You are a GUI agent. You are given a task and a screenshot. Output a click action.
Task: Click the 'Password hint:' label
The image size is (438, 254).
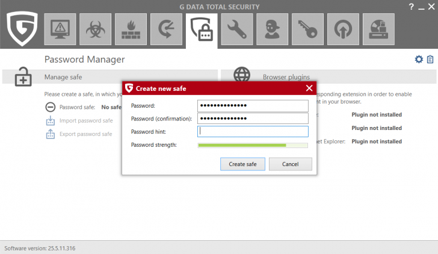click(149, 132)
